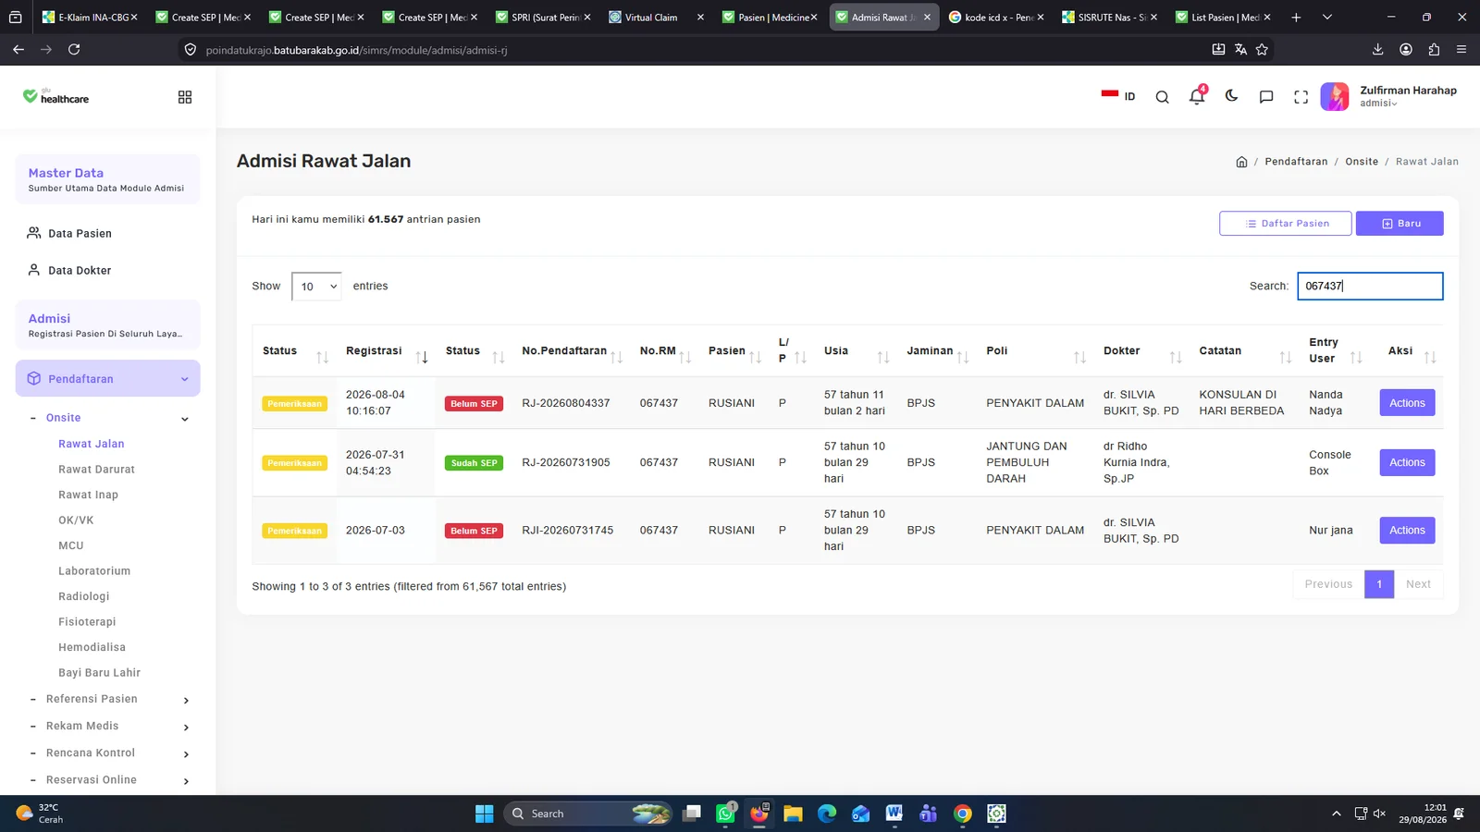Collapse the Pendaftaran sidebar menu
The height and width of the screenshot is (832, 1480).
pos(107,379)
